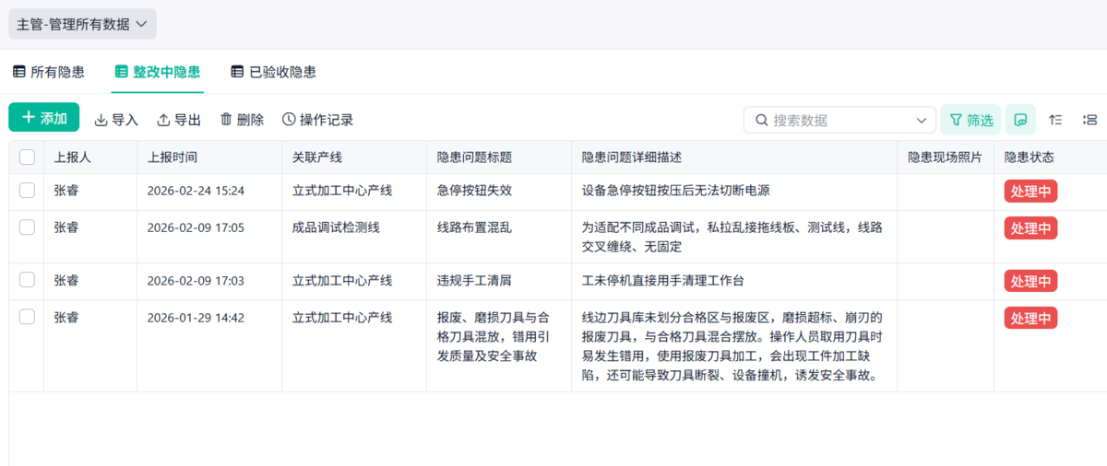
Task: Toggle the select-all header checkbox
Action: pos(27,157)
